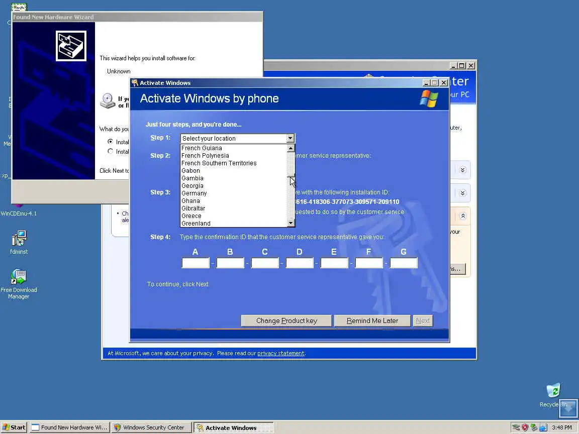
Task: Click location list scroll up arrow
Action: pyautogui.click(x=291, y=148)
